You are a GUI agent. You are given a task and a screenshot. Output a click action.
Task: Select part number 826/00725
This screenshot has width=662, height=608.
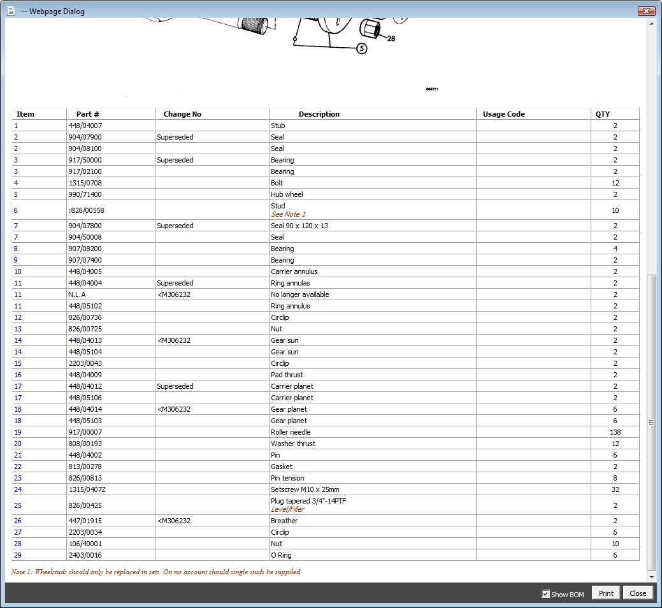pyautogui.click(x=85, y=328)
